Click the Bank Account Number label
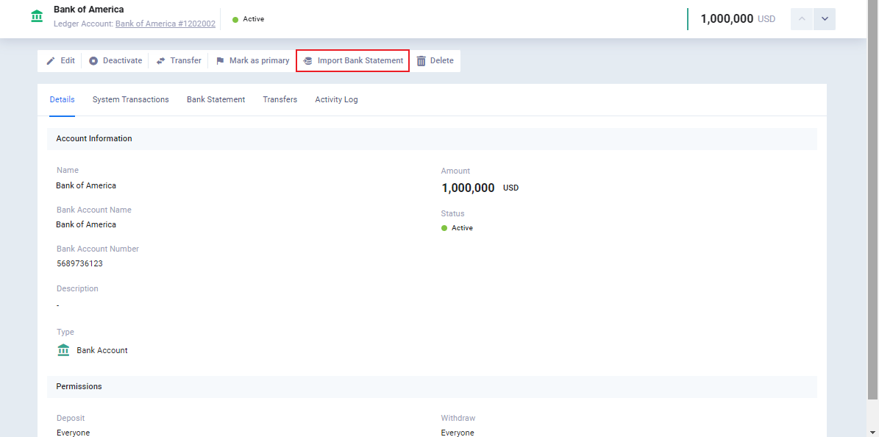879x437 pixels. click(x=98, y=249)
